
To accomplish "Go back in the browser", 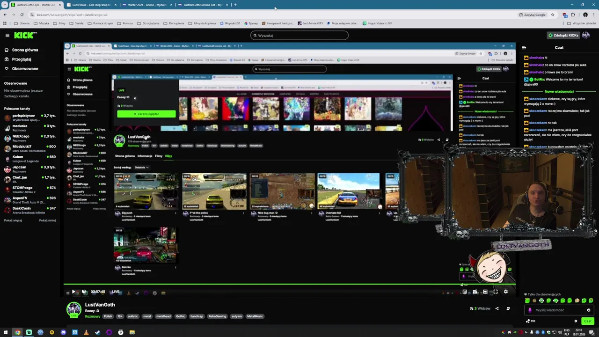I will [x=5, y=15].
